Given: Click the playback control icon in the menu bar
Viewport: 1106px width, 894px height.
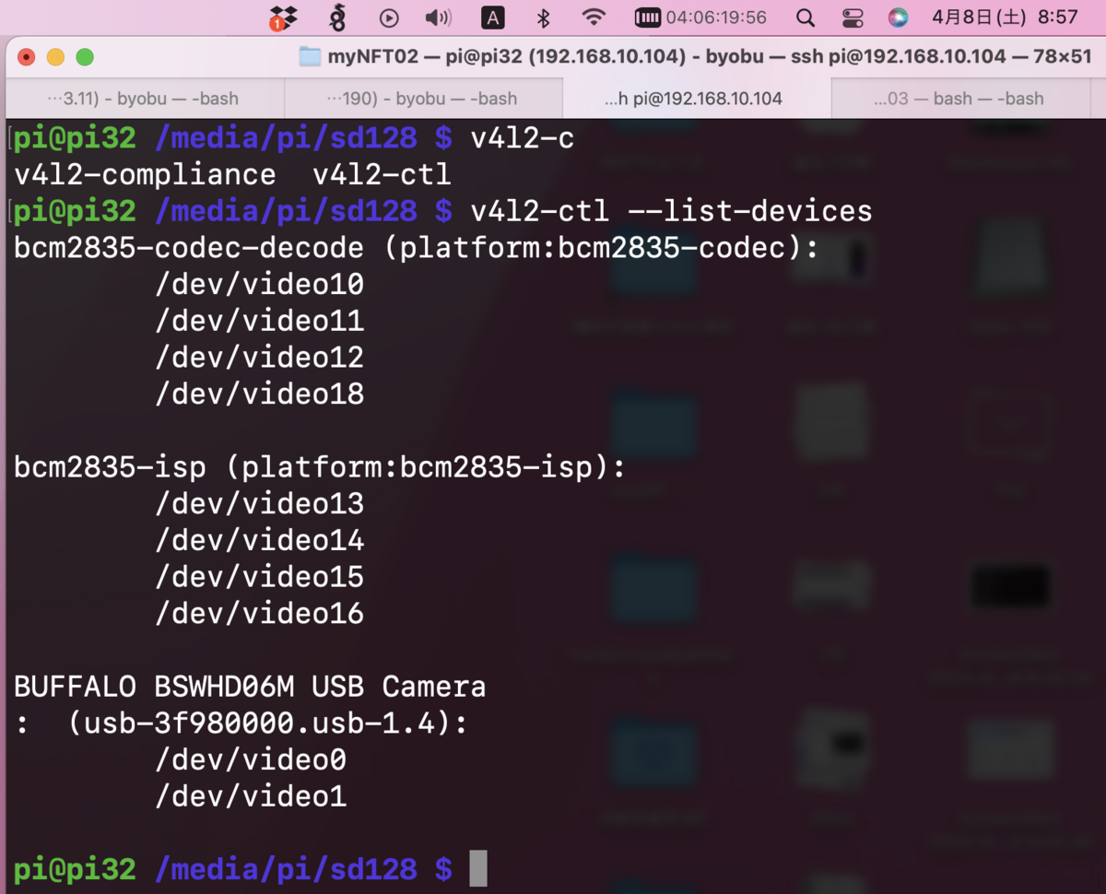Looking at the screenshot, I should [389, 18].
